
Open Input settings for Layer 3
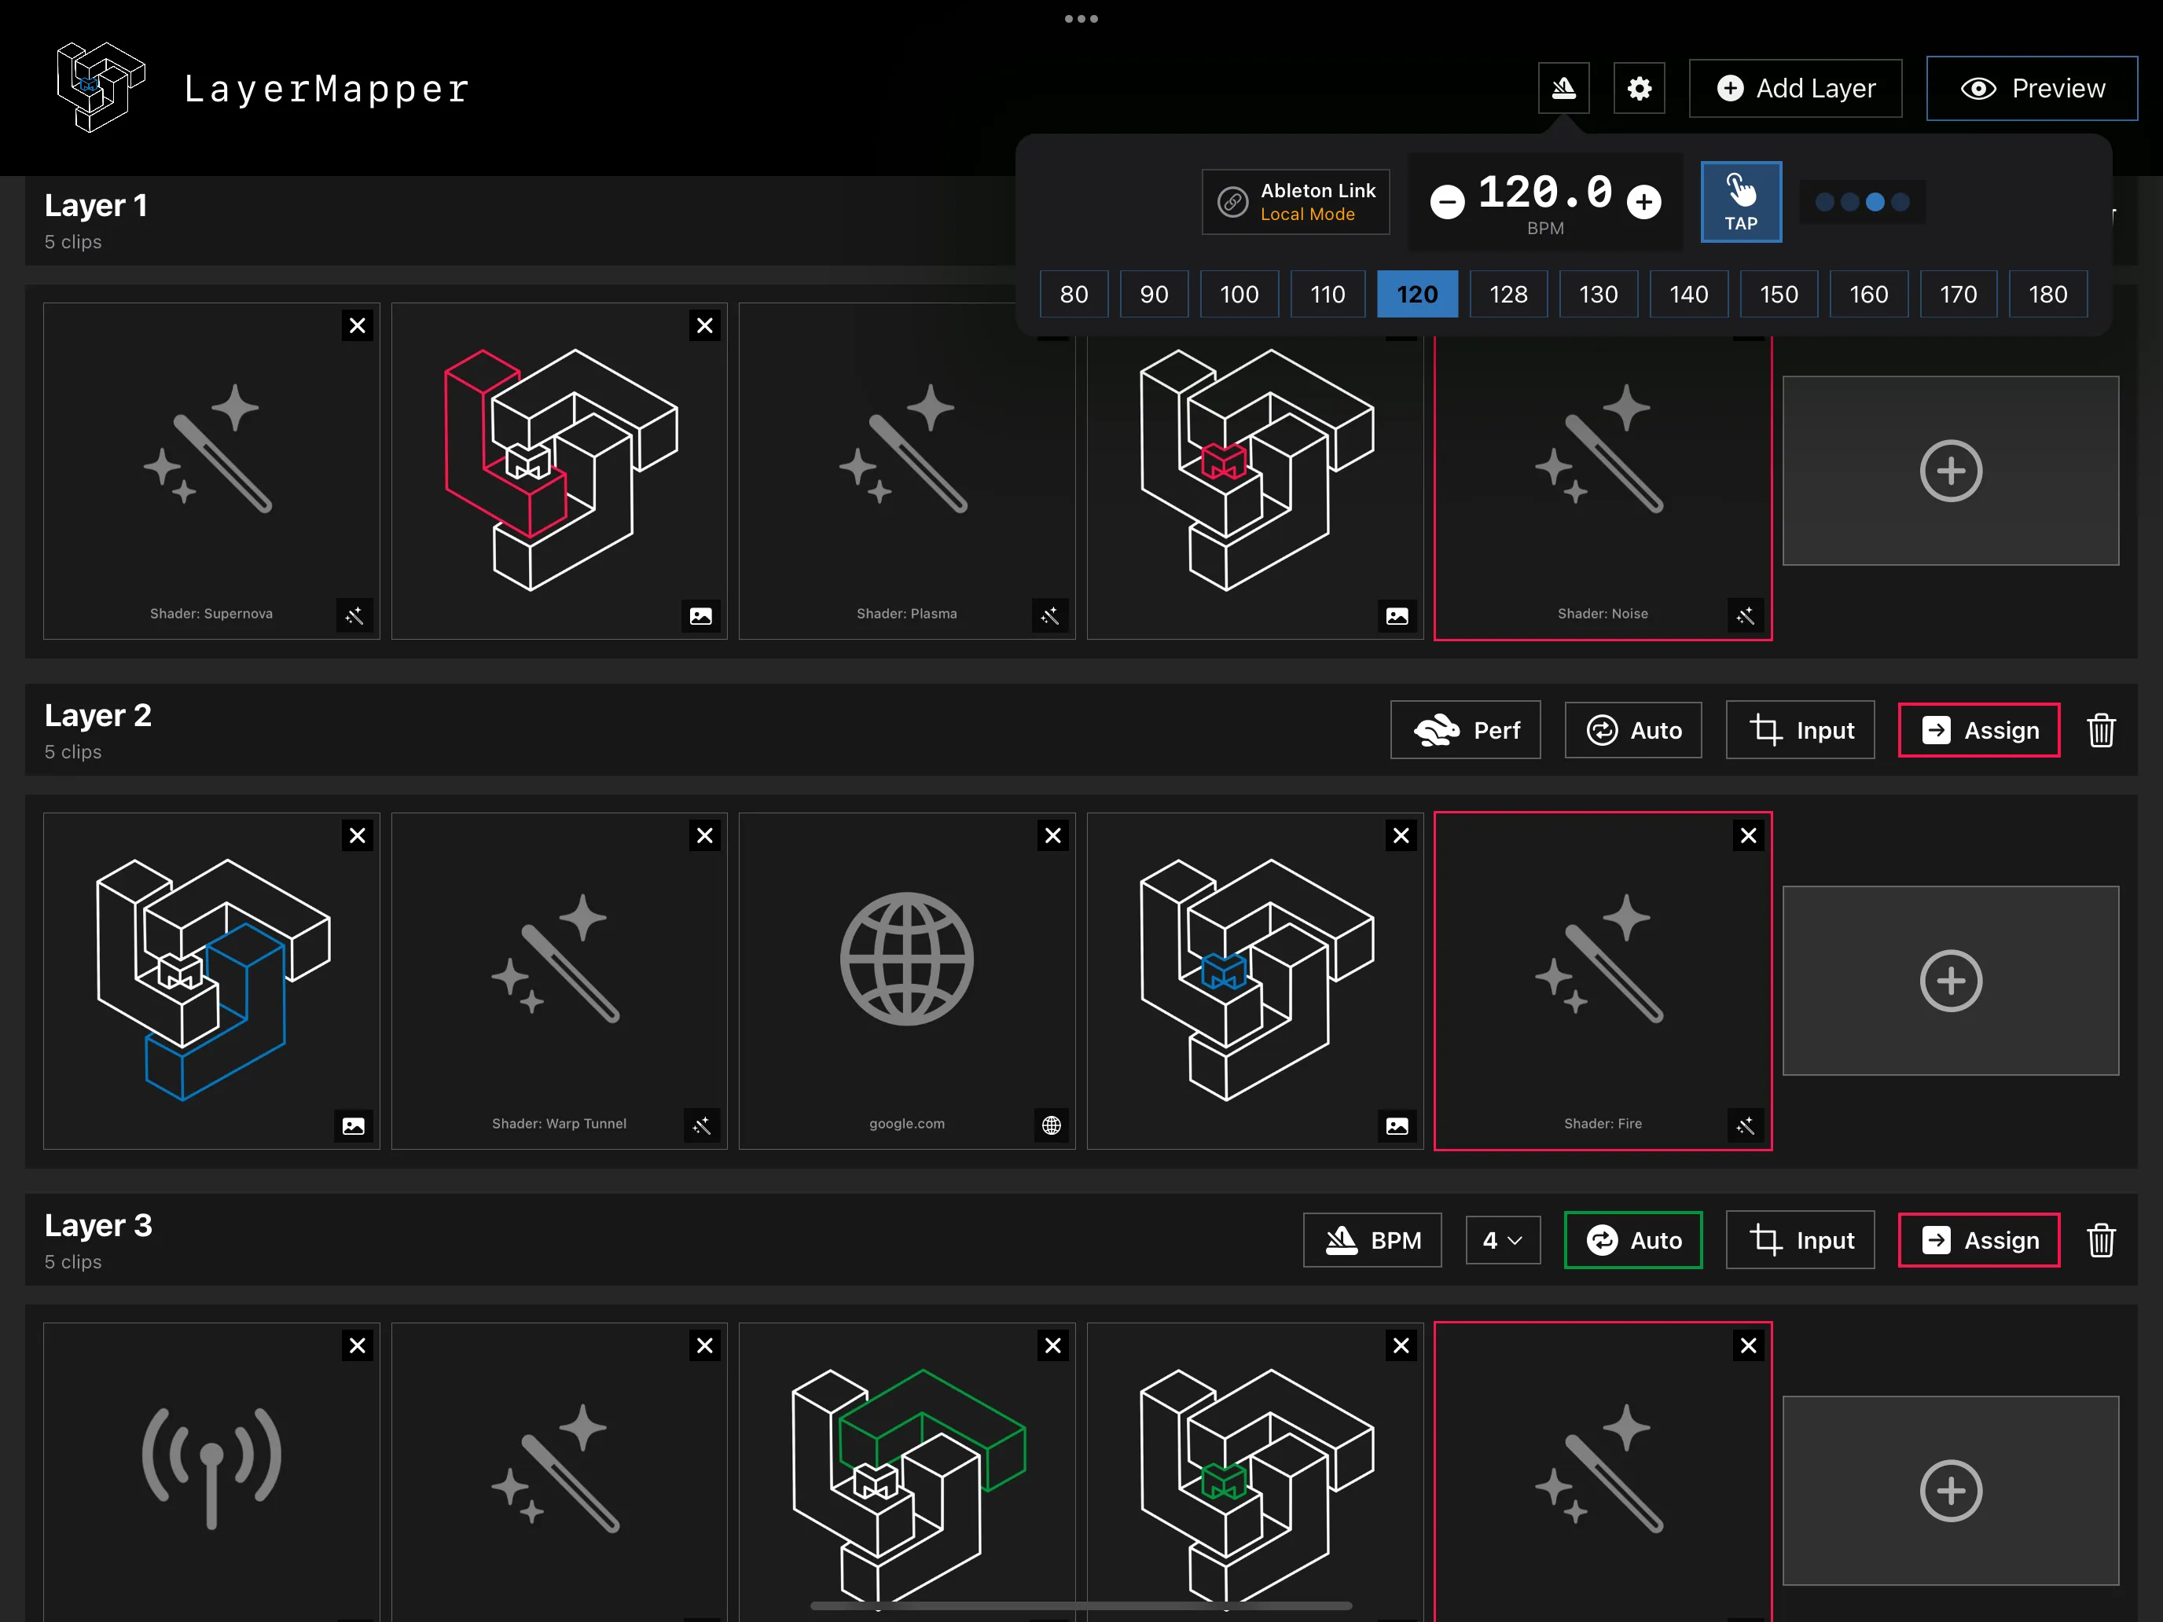point(1800,1241)
